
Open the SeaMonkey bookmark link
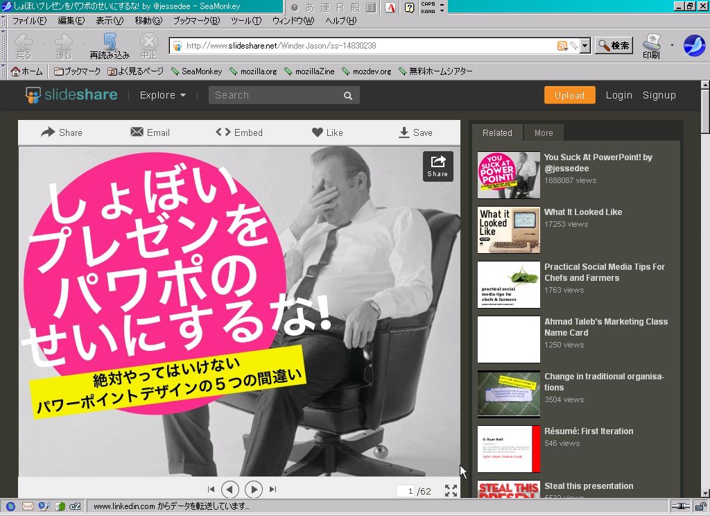196,71
